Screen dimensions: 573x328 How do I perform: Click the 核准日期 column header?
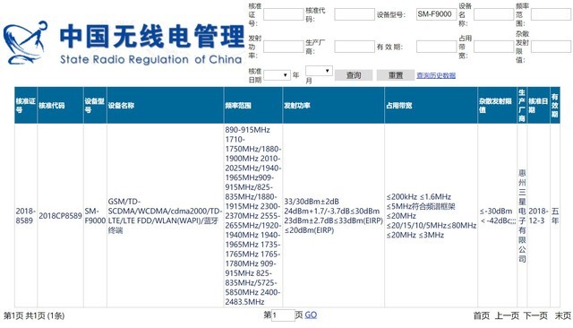(538, 106)
